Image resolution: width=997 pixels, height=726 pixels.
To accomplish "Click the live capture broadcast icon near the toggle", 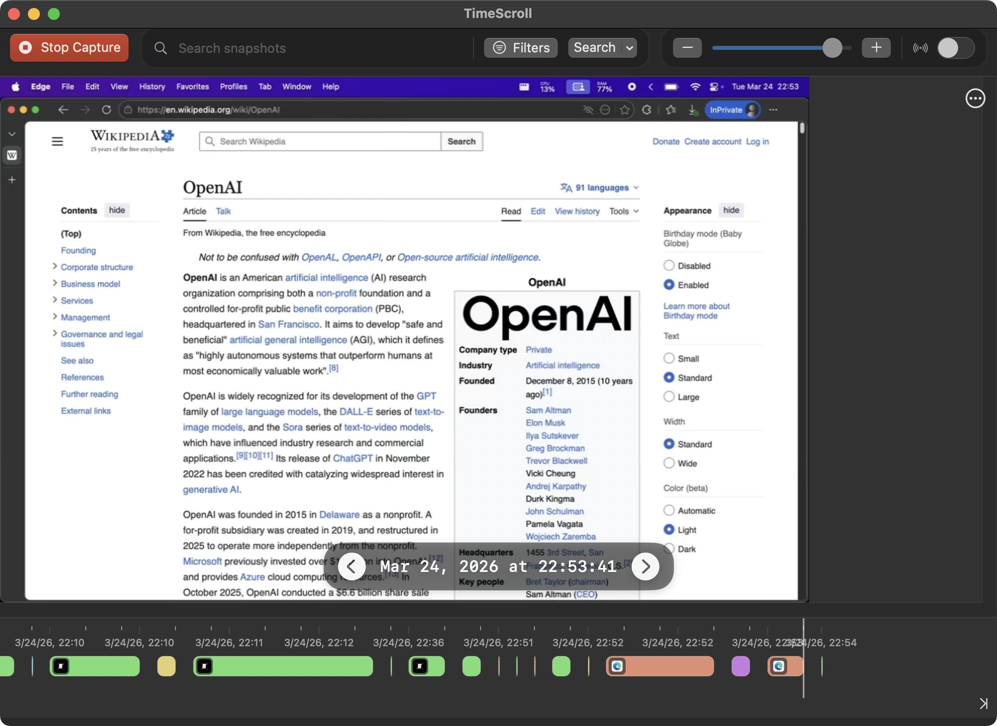I will tap(920, 47).
